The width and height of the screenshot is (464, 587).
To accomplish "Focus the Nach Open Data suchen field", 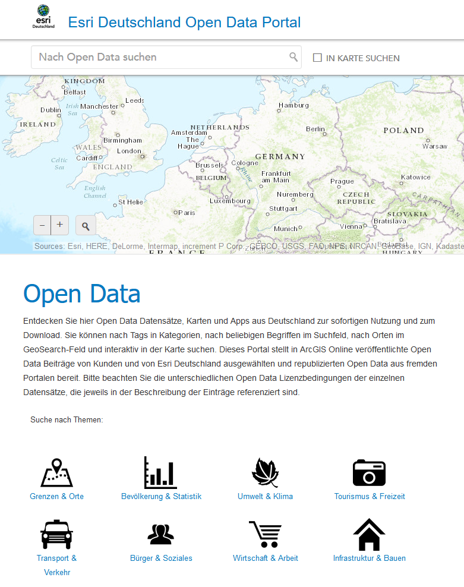I will click(x=166, y=57).
